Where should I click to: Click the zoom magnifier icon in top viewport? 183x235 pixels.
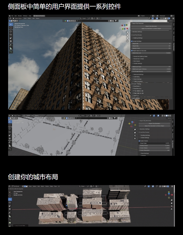pos(127,32)
